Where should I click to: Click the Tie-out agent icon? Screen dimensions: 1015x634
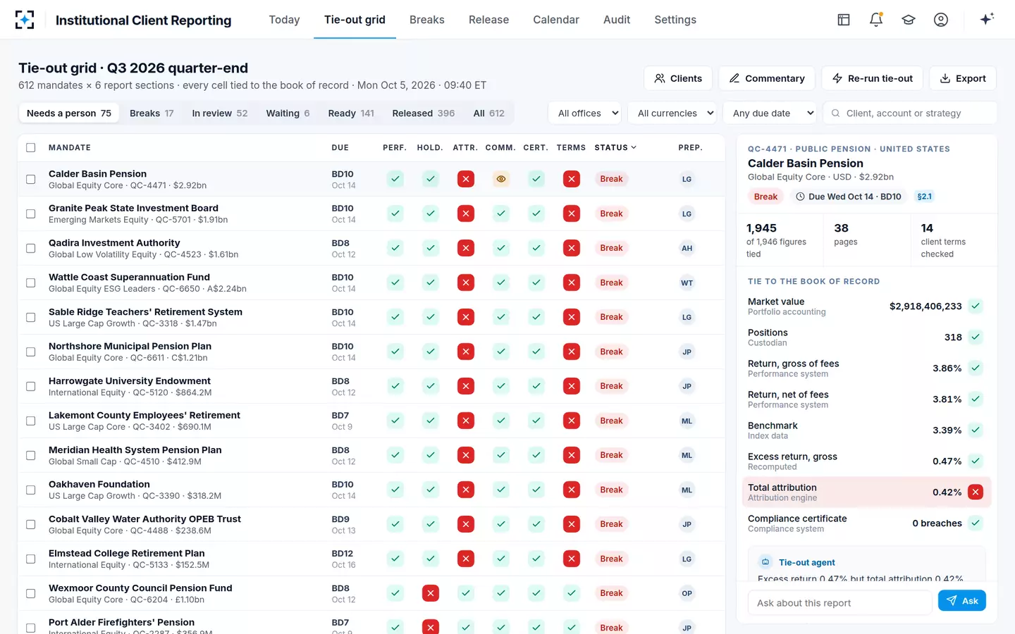coord(765,562)
